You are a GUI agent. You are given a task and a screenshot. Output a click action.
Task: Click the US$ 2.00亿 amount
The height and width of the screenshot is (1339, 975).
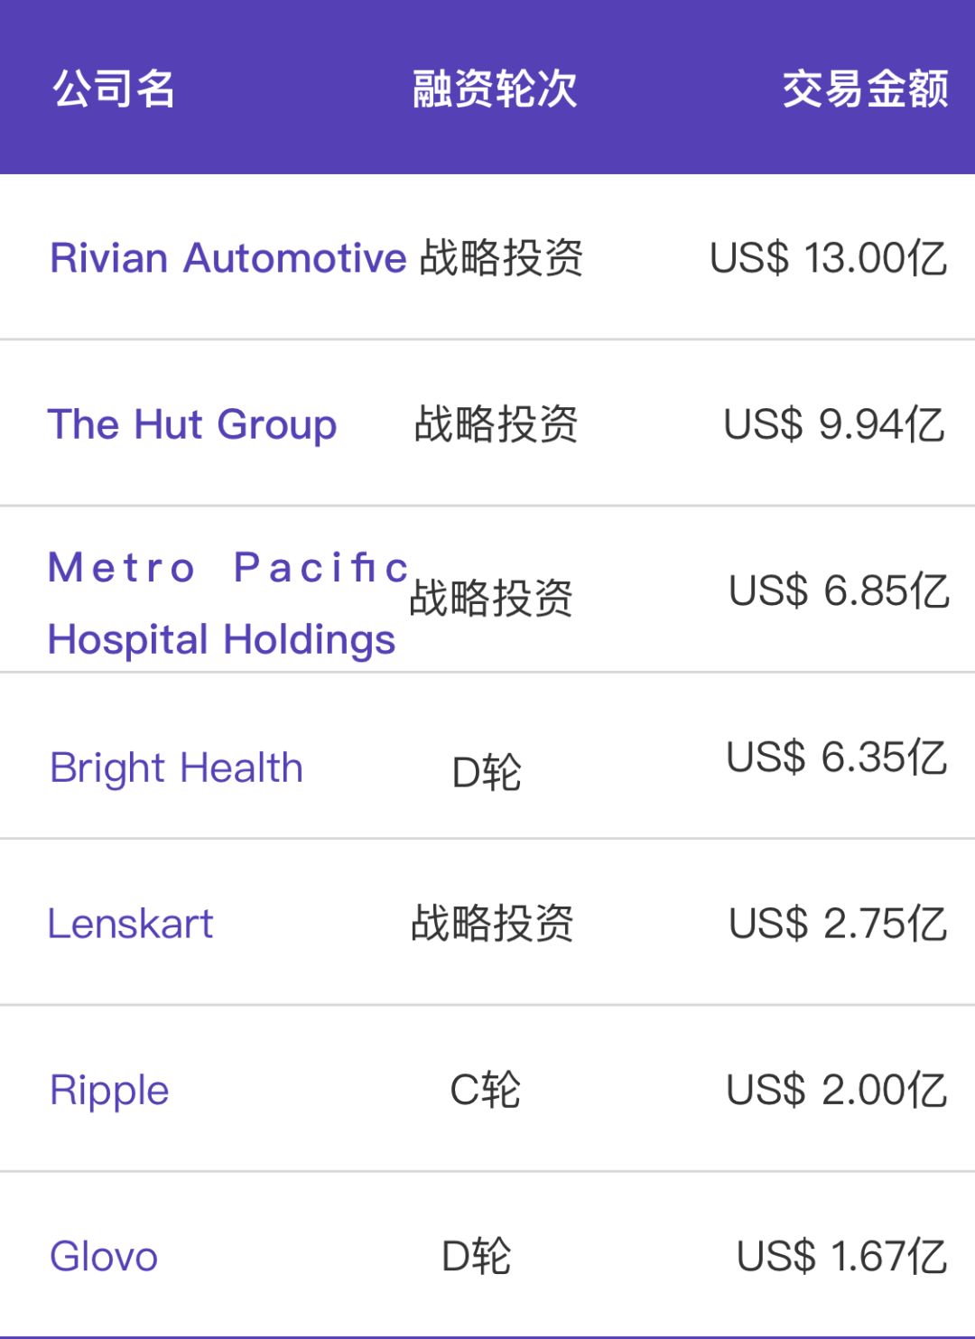pos(837,1090)
